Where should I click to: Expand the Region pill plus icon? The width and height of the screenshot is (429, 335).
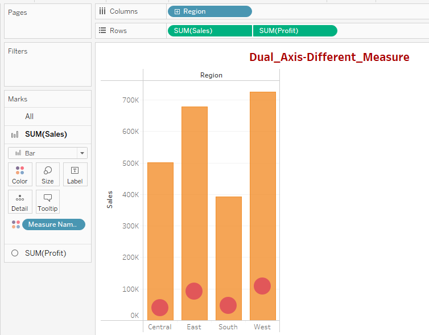(177, 11)
